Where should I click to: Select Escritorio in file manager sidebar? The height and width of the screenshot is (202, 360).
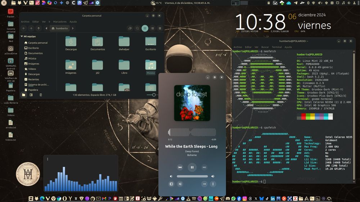coord(32,48)
